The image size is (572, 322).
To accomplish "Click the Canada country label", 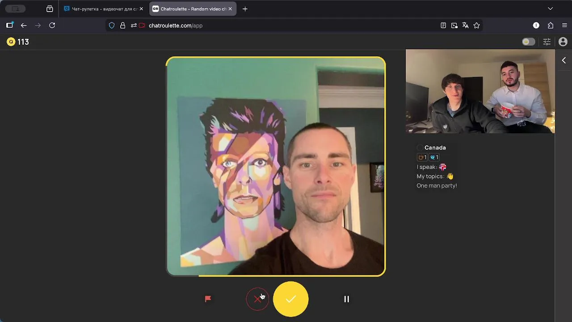I will pyautogui.click(x=435, y=148).
